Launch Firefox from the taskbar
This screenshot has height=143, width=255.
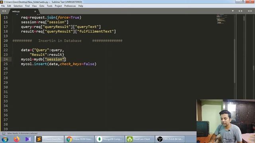[x=16, y=139]
